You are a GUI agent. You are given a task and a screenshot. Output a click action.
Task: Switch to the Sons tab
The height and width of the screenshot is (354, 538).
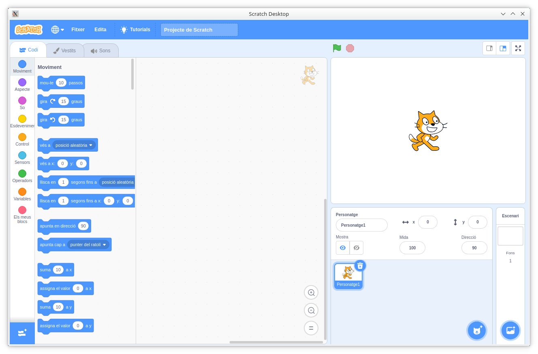pos(101,51)
